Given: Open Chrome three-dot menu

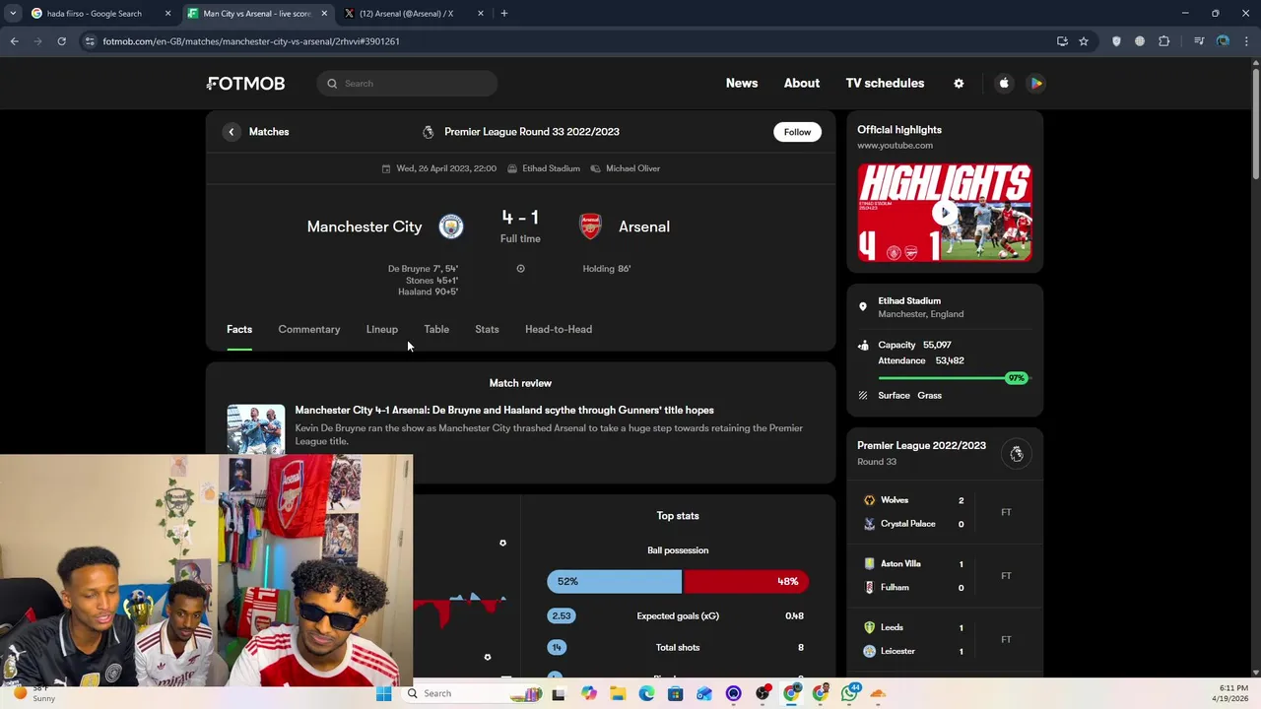Looking at the screenshot, I should (1247, 41).
